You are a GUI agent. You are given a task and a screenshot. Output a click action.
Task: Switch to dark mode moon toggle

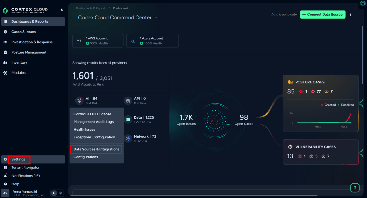pos(54,193)
